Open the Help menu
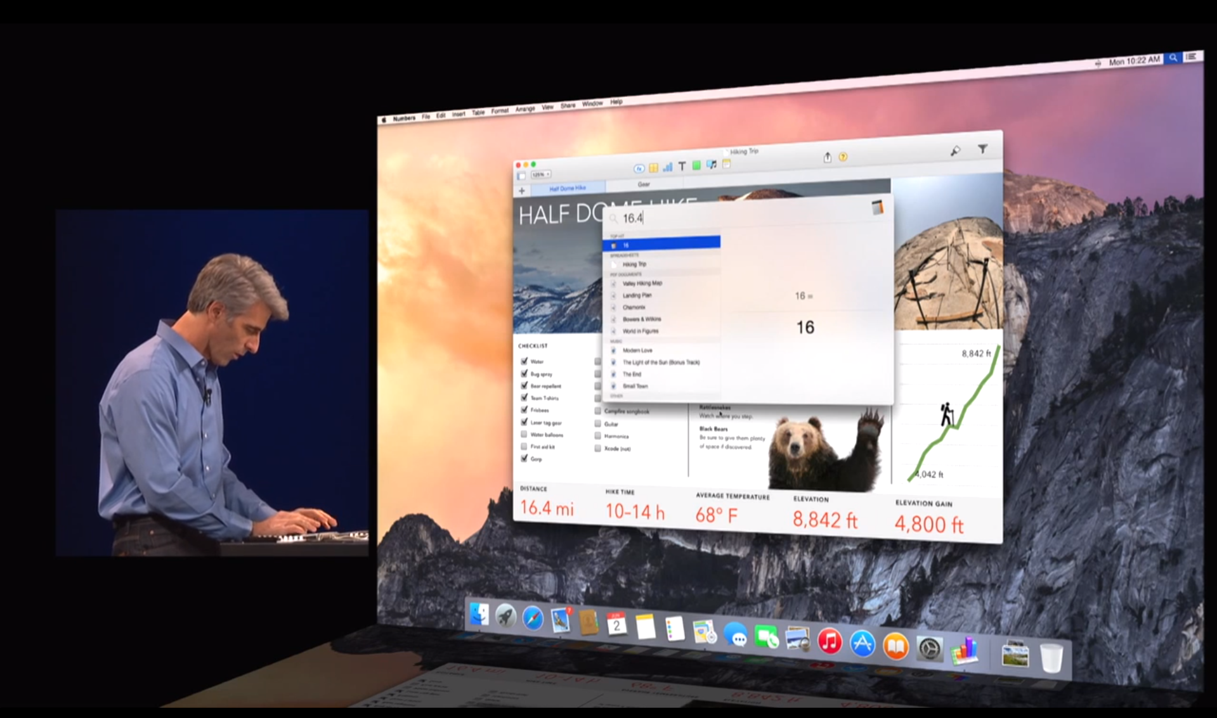1217x718 pixels. (616, 102)
